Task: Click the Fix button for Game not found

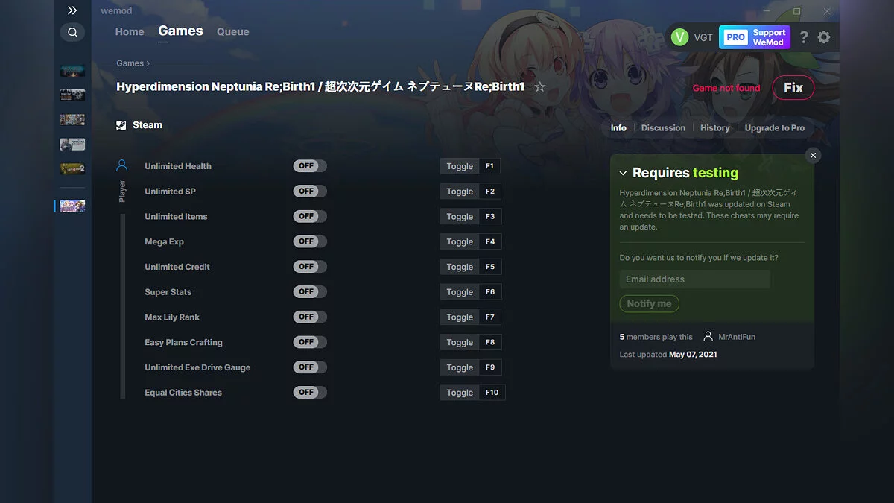Action: 793,87
